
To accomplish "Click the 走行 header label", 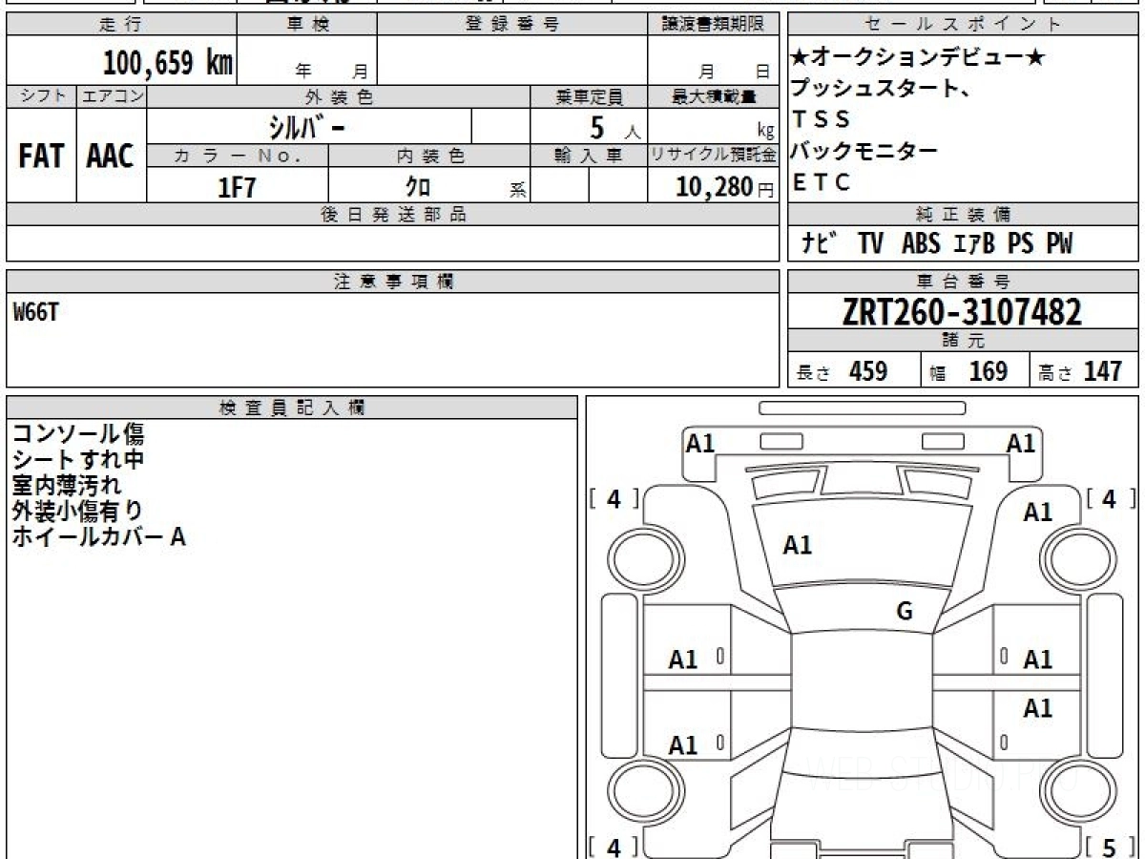I will (x=120, y=24).
